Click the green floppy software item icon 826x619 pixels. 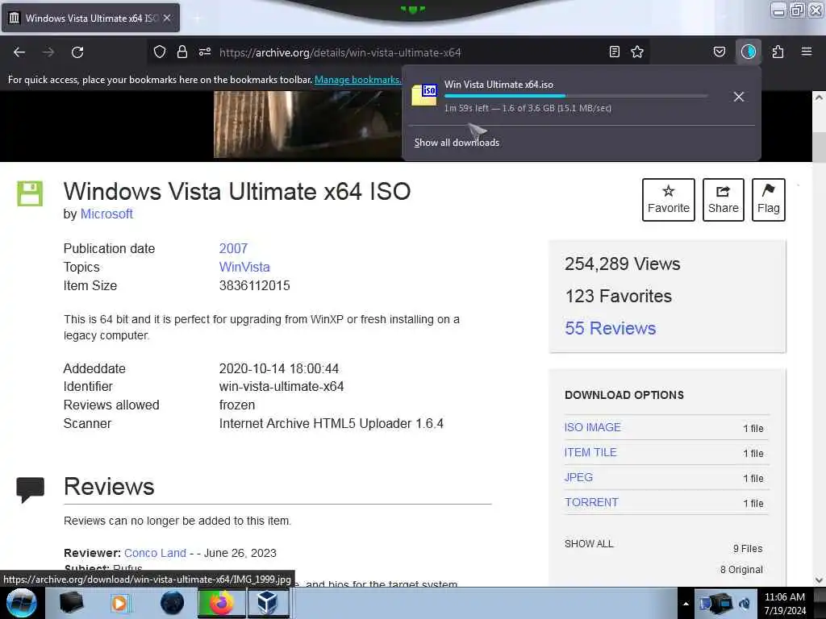click(30, 193)
